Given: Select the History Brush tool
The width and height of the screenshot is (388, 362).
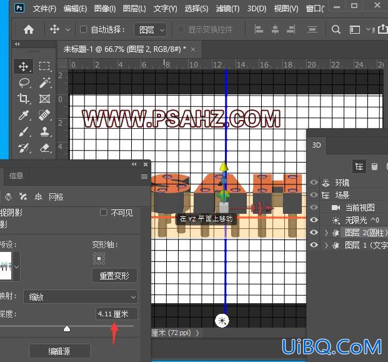Looking at the screenshot, I should 24,148.
